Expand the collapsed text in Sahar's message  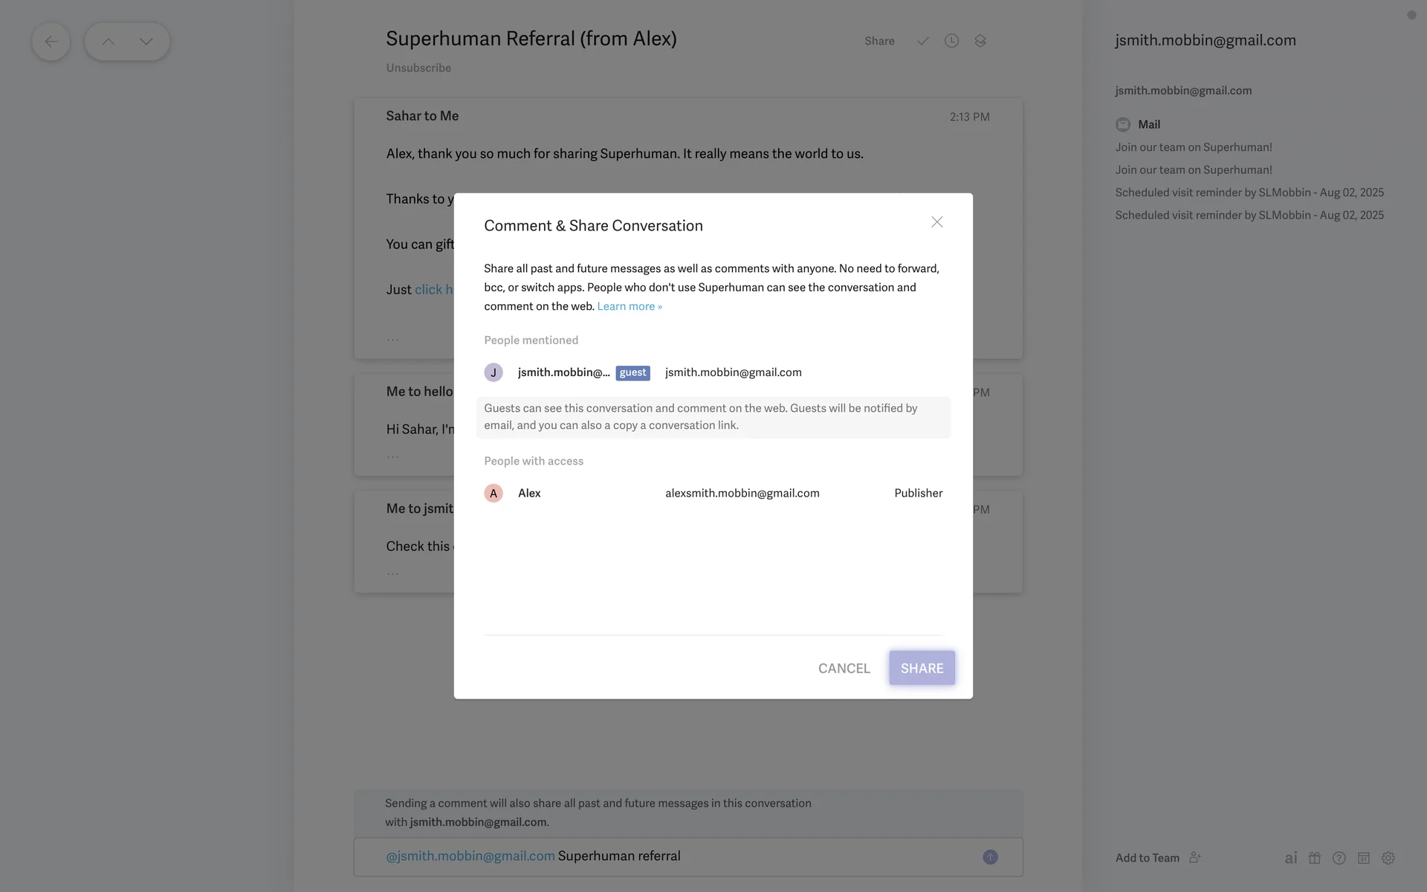393,340
